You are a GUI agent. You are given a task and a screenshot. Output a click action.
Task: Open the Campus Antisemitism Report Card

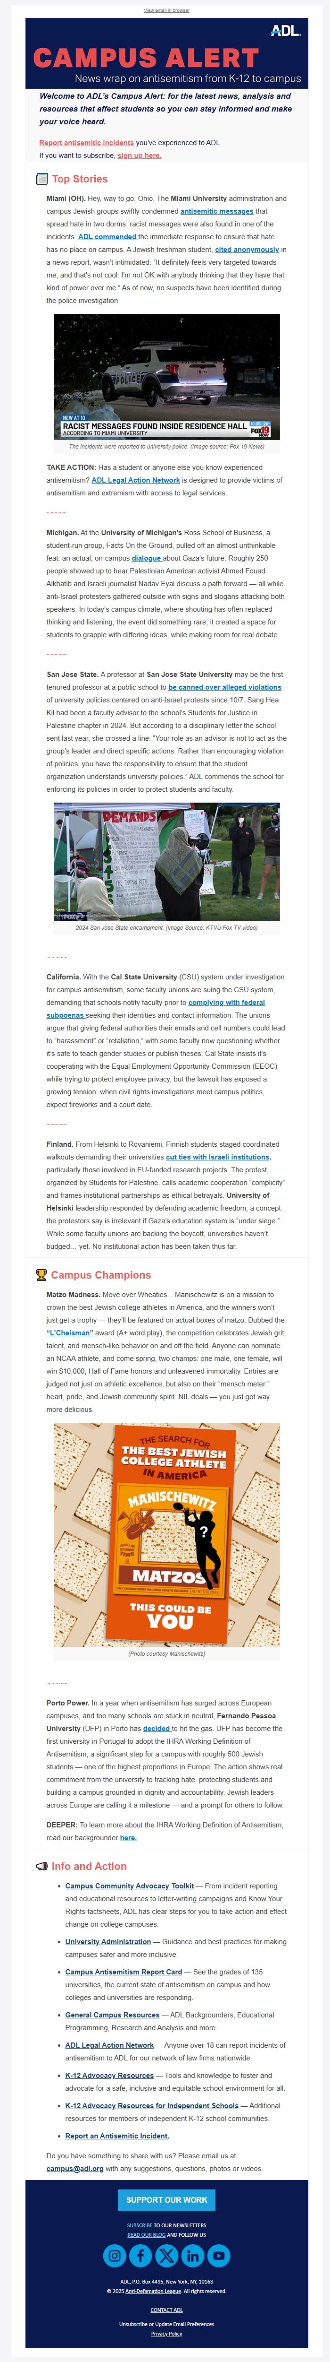pos(124,1972)
